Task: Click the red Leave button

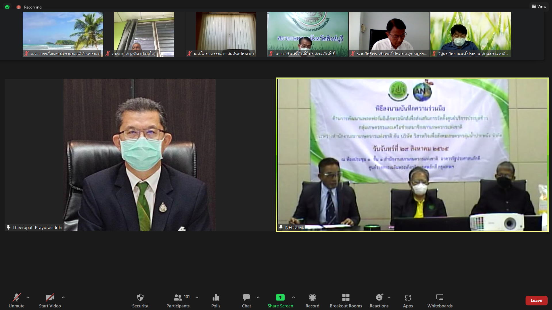Action: (536, 301)
